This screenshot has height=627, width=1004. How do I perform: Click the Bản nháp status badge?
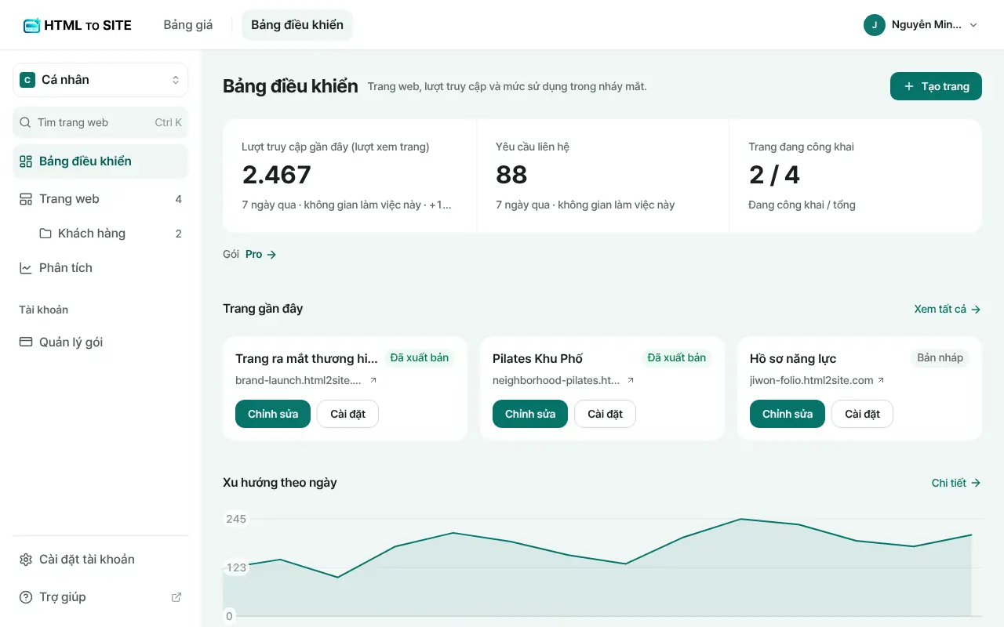point(940,358)
